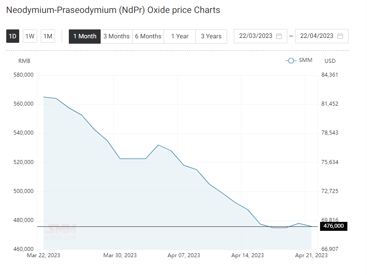Show the 3 Years price range
Screen dimensions: 367x275
211,37
